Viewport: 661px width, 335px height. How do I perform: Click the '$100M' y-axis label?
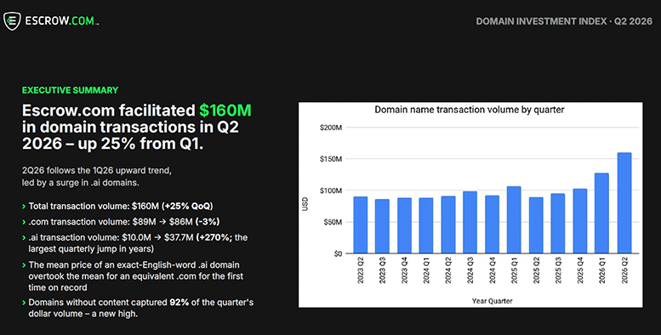(x=331, y=190)
